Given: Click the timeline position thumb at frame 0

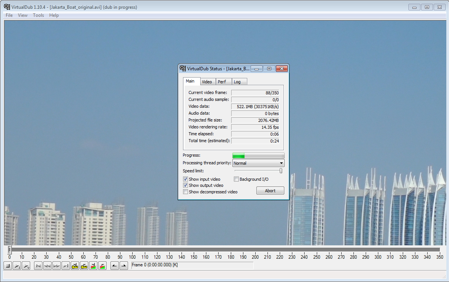Looking at the screenshot, I should tap(10, 250).
